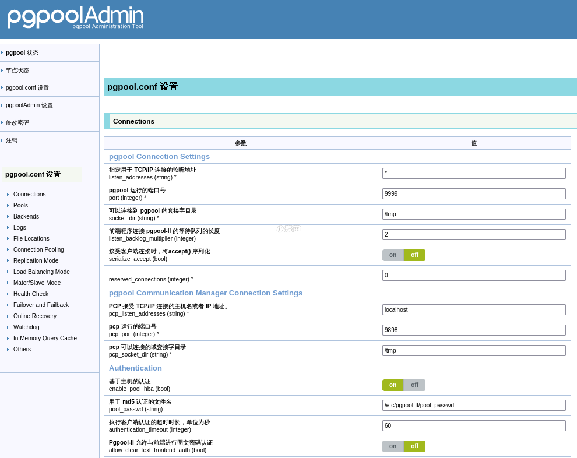Go to the Watchdog section
The image size is (577, 458).
click(x=26, y=327)
